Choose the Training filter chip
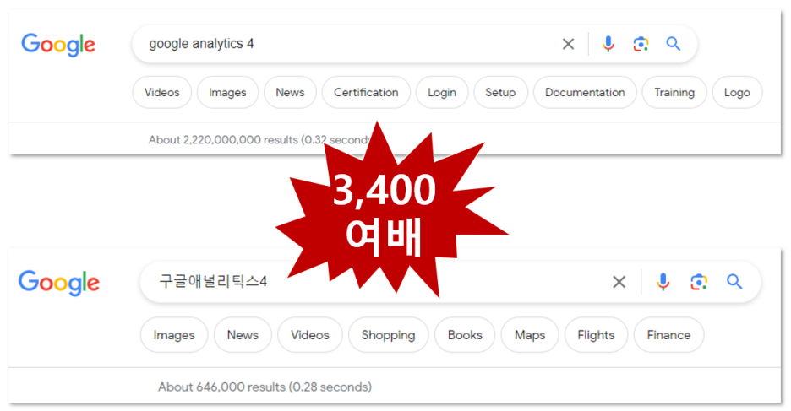The image size is (791, 411). 674,92
